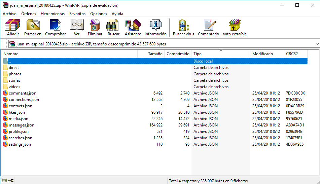Click the Comprobar toolbar icon
The height and width of the screenshot is (184, 320).
tap(55, 27)
